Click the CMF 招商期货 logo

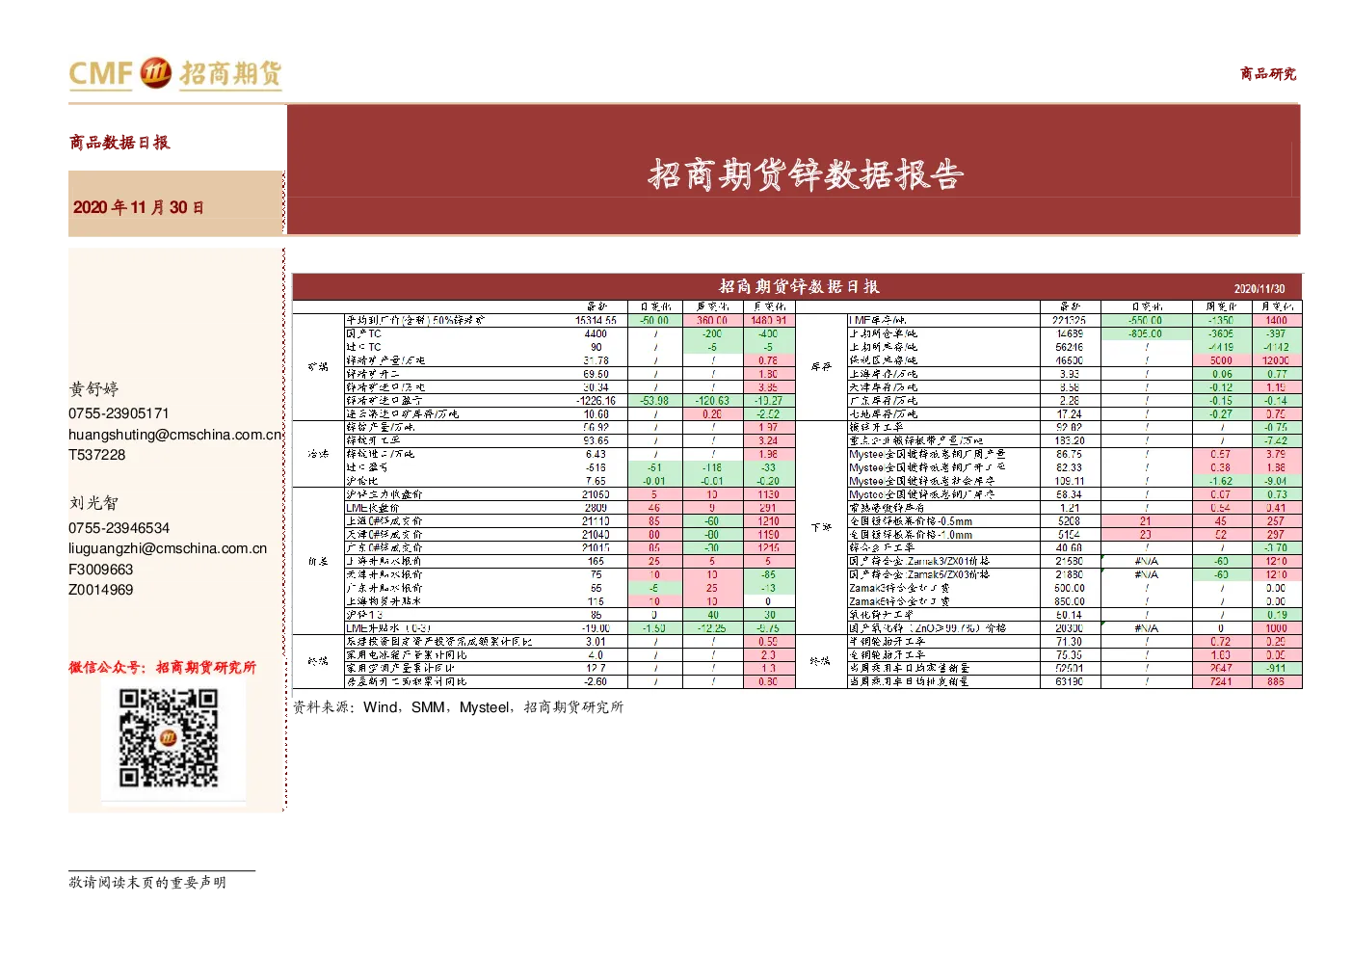click(x=175, y=73)
